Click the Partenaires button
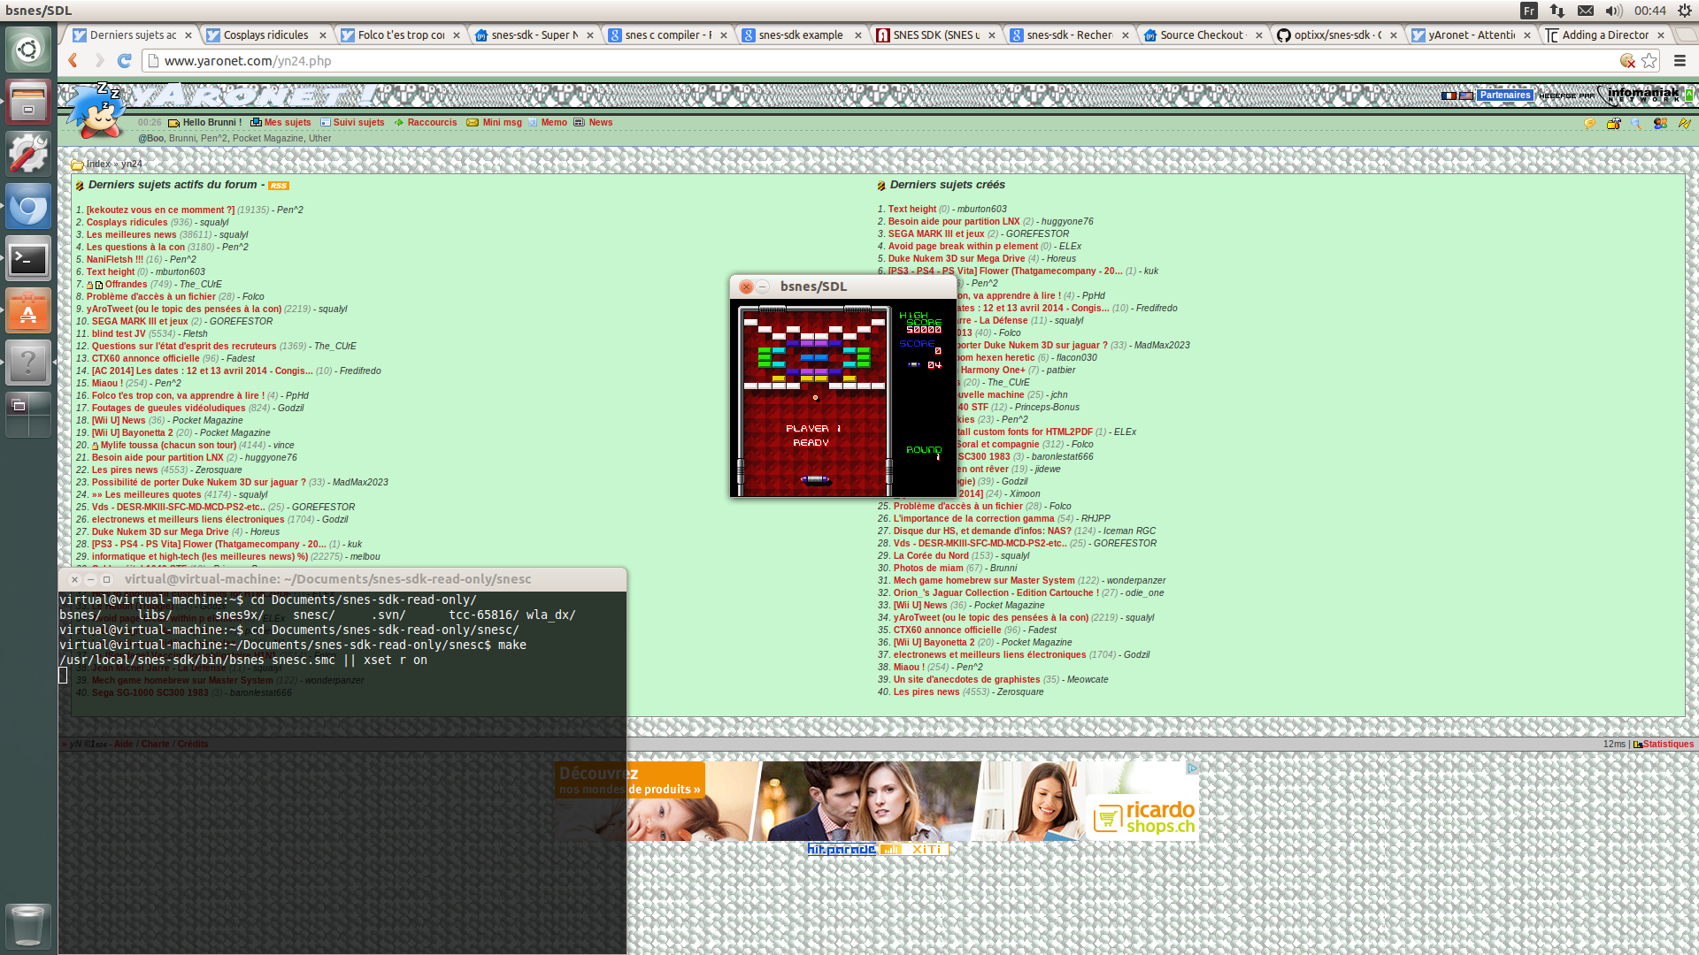1699x955 pixels. 1504,95
